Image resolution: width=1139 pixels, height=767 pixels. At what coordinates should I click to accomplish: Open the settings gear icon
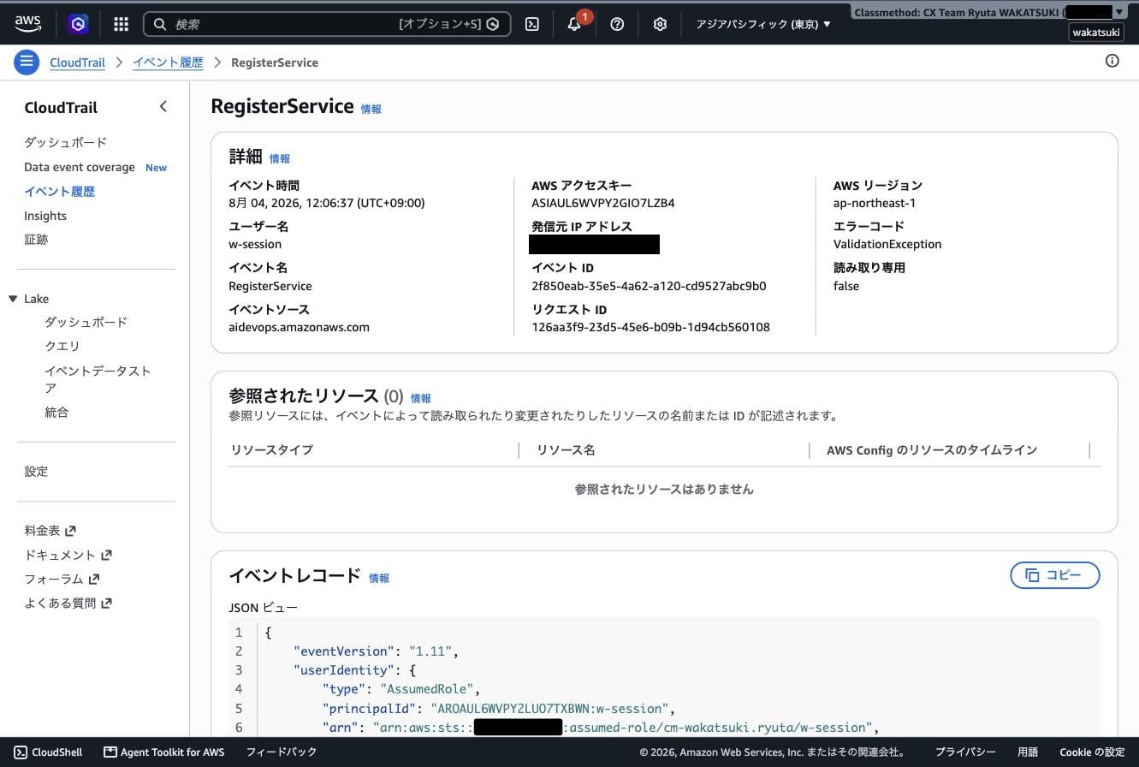(660, 24)
